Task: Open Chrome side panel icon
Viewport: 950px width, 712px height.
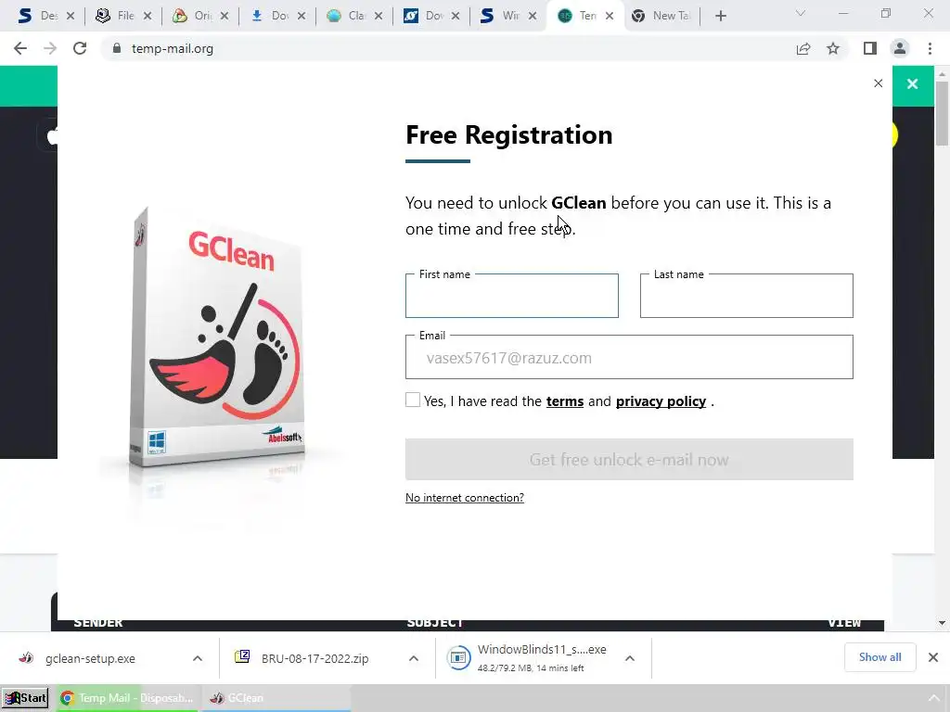Action: coord(870,48)
